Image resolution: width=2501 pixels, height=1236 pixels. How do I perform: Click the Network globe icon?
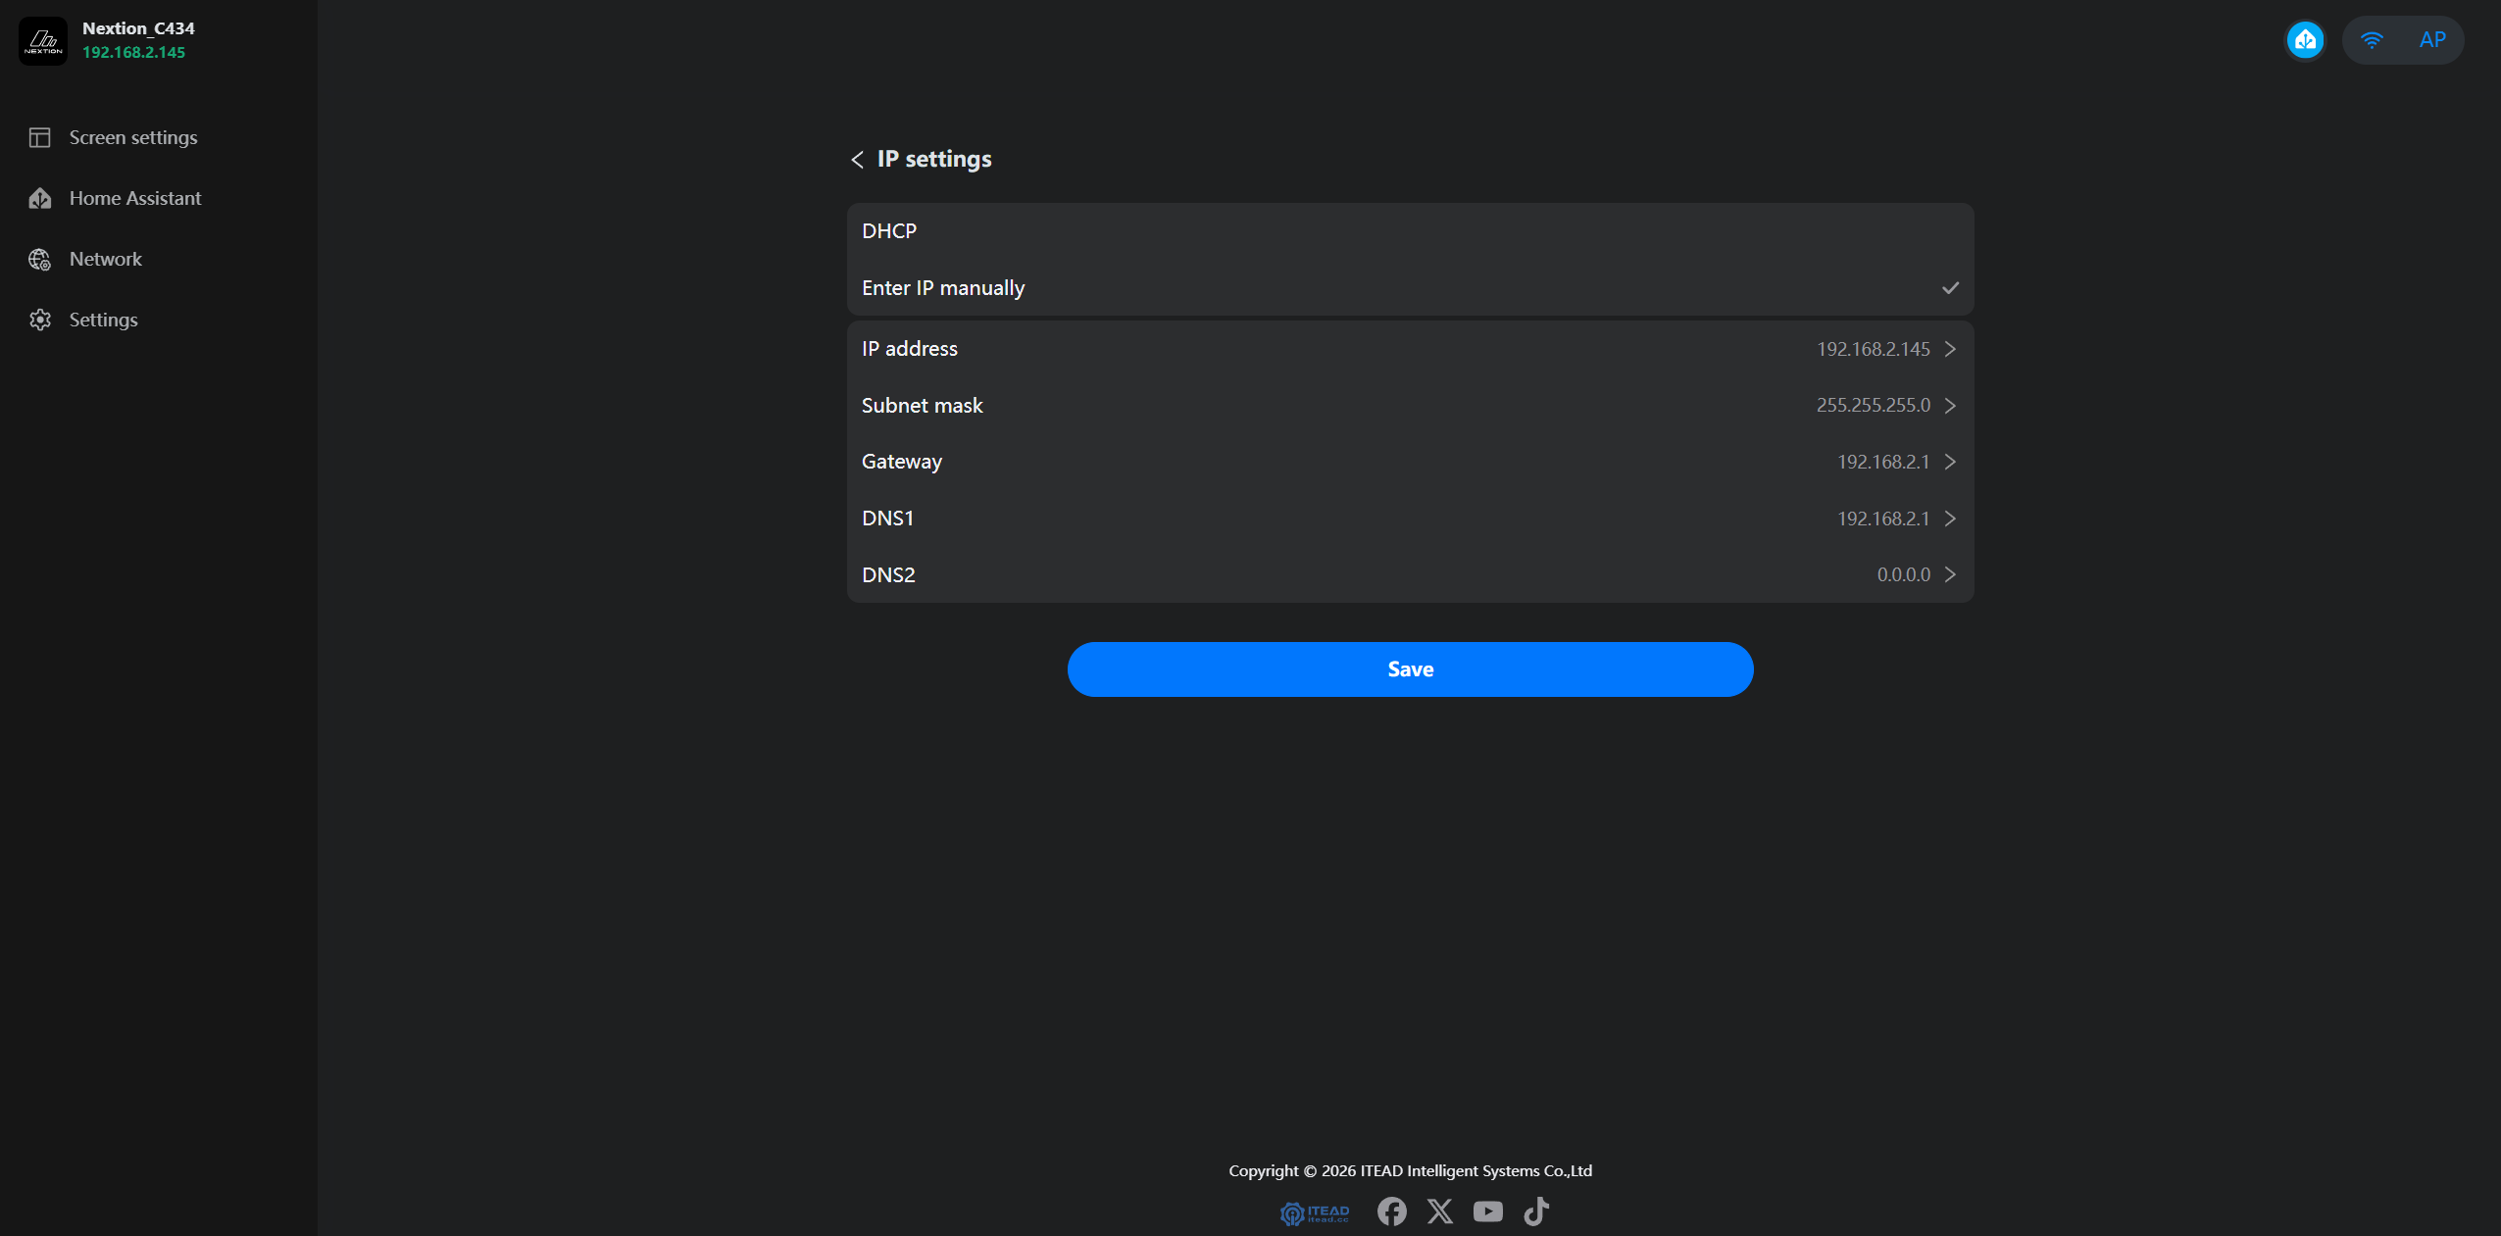40,259
